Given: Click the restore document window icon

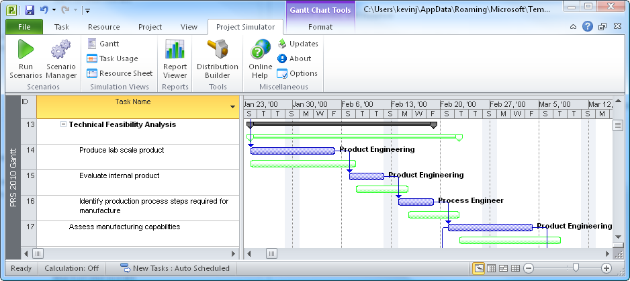Looking at the screenshot, I should [602, 27].
